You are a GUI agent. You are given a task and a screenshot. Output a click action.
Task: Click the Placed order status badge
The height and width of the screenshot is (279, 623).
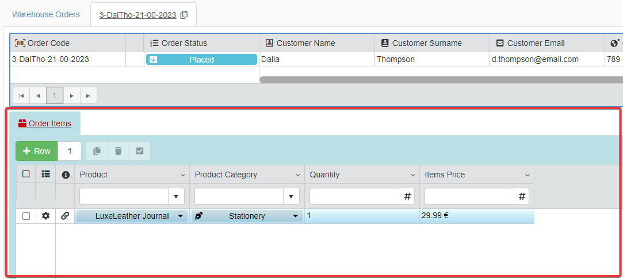[x=201, y=60]
